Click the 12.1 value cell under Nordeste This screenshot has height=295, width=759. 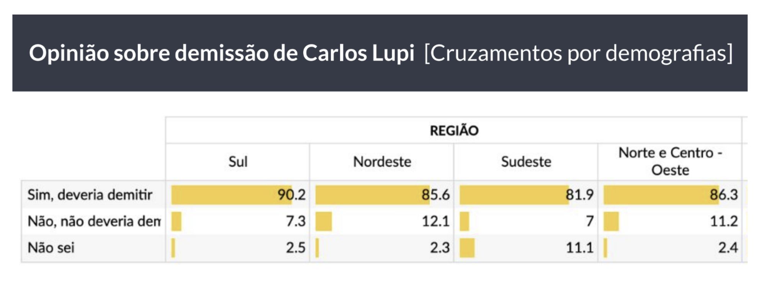tap(382, 221)
